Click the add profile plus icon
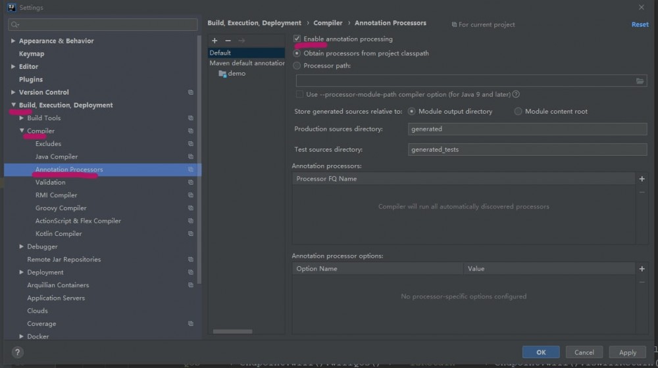Image resolution: width=658 pixels, height=368 pixels. 215,41
